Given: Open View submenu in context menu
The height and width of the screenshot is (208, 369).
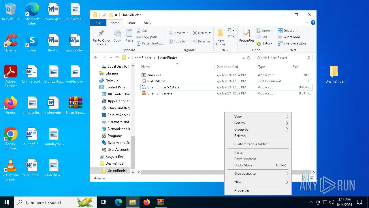Looking at the screenshot, I should [258, 117].
